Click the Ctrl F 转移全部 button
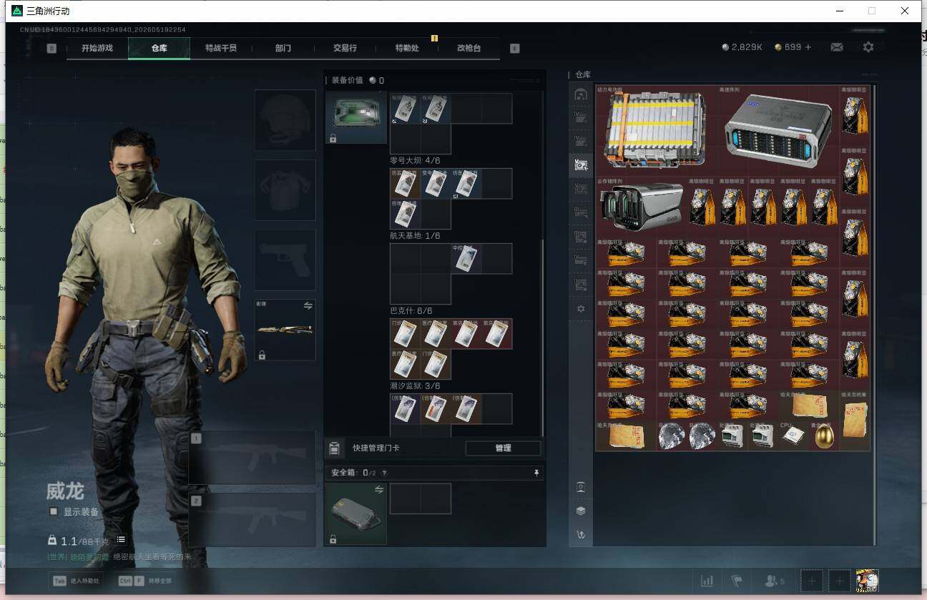This screenshot has width=927, height=600. point(145,581)
